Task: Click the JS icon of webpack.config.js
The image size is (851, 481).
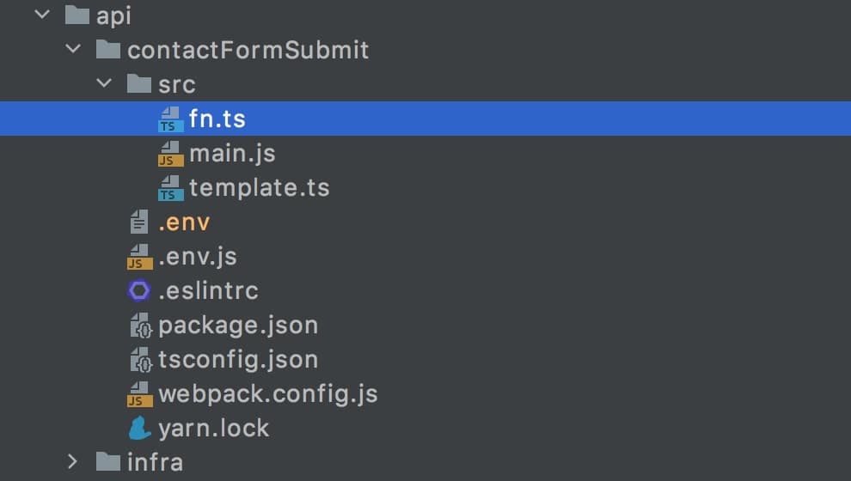Action: point(139,393)
